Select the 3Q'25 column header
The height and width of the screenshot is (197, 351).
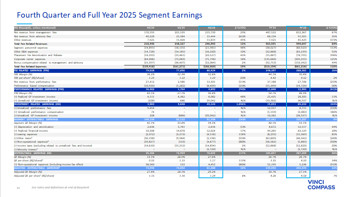tap(179, 28)
